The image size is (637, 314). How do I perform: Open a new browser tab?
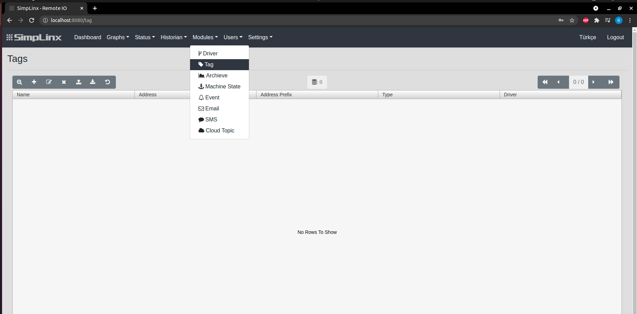tap(95, 8)
